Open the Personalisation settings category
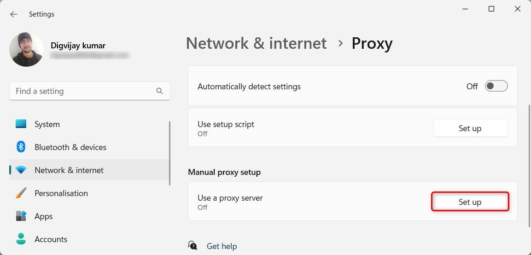 coord(61,193)
